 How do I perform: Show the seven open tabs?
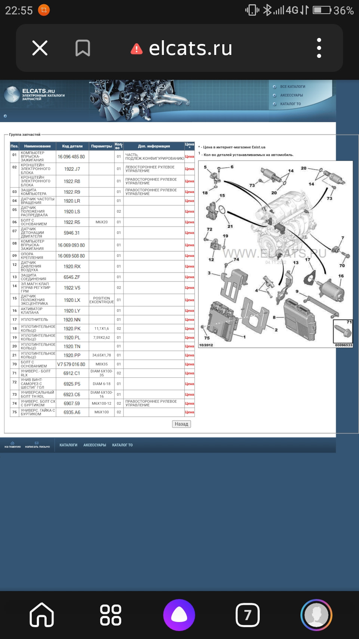point(248,615)
